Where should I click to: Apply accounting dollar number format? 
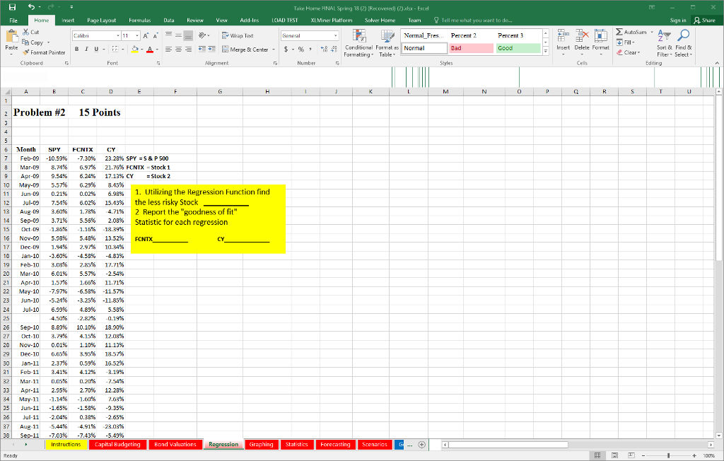pyautogui.click(x=286, y=49)
